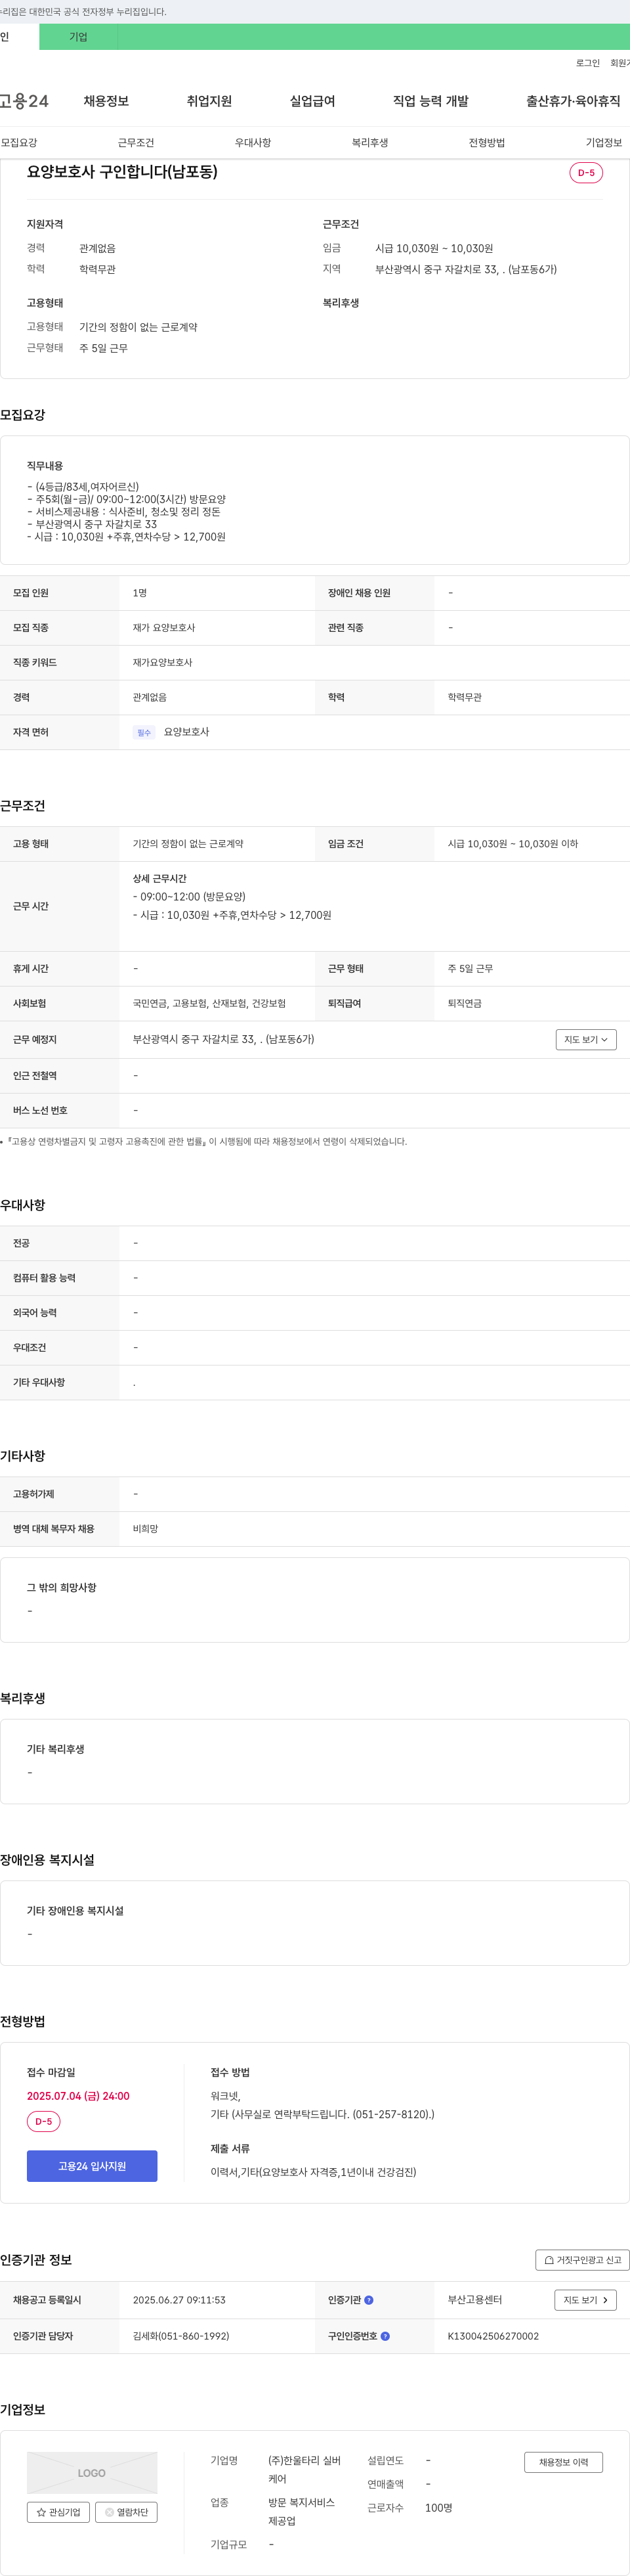The height and width of the screenshot is (2576, 630).
Task: Jump to the 기업정보 section tab
Action: 603,143
